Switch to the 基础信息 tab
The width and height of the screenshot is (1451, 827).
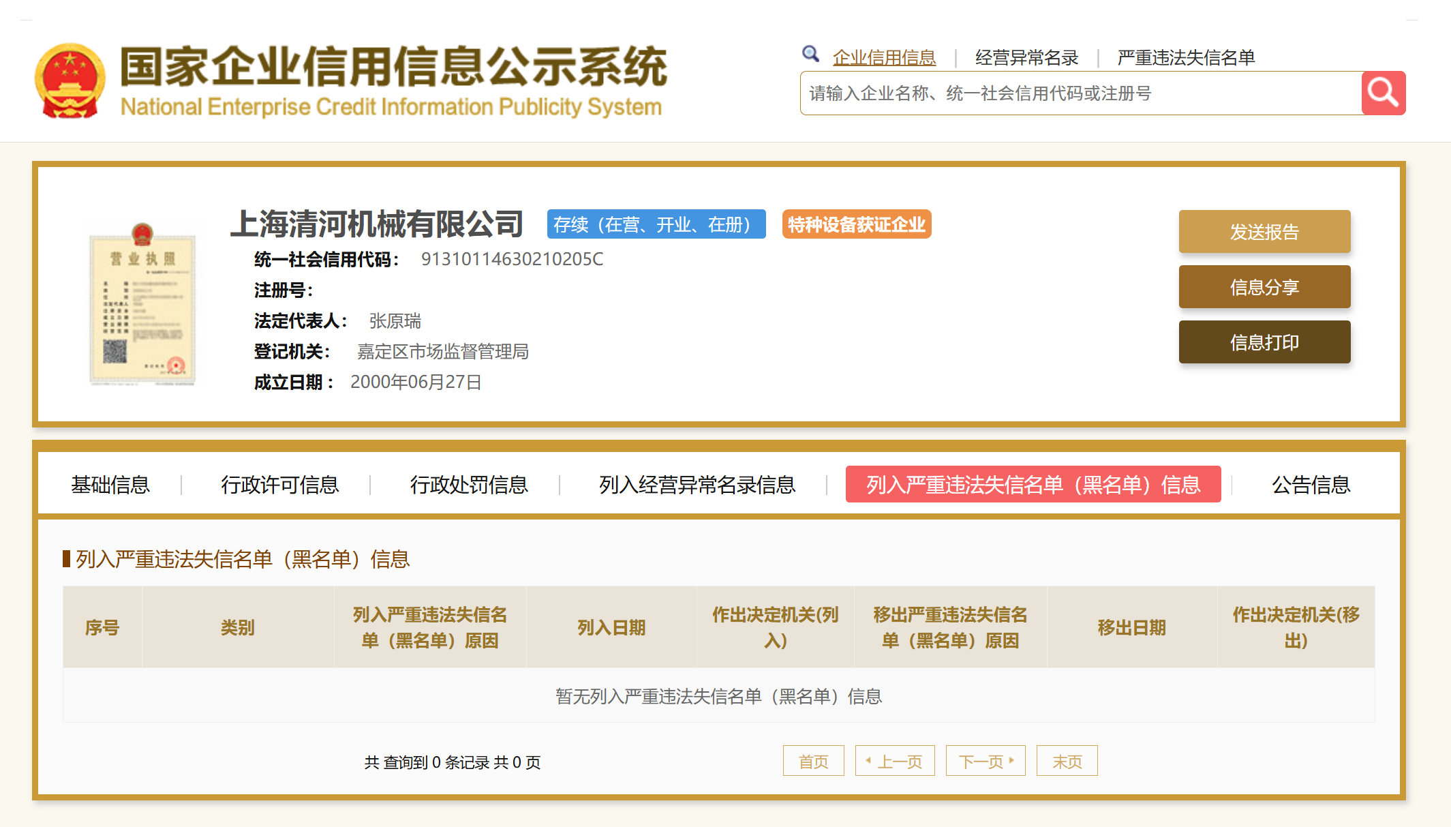point(110,485)
